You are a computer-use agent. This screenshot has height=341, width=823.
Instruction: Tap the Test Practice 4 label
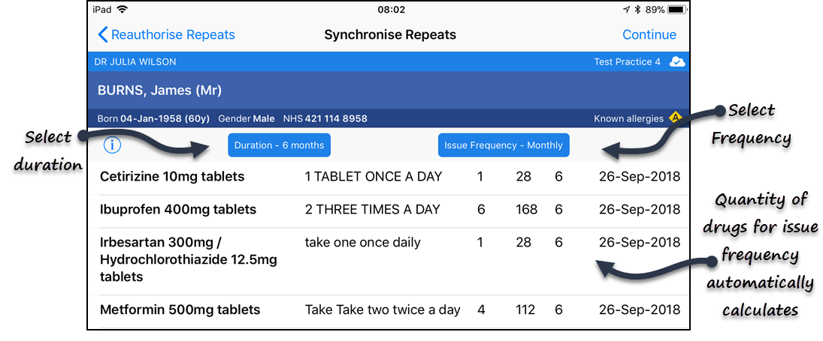[627, 61]
